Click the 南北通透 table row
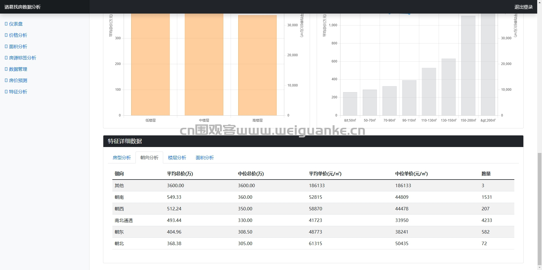The height and width of the screenshot is (270, 542). (x=313, y=220)
